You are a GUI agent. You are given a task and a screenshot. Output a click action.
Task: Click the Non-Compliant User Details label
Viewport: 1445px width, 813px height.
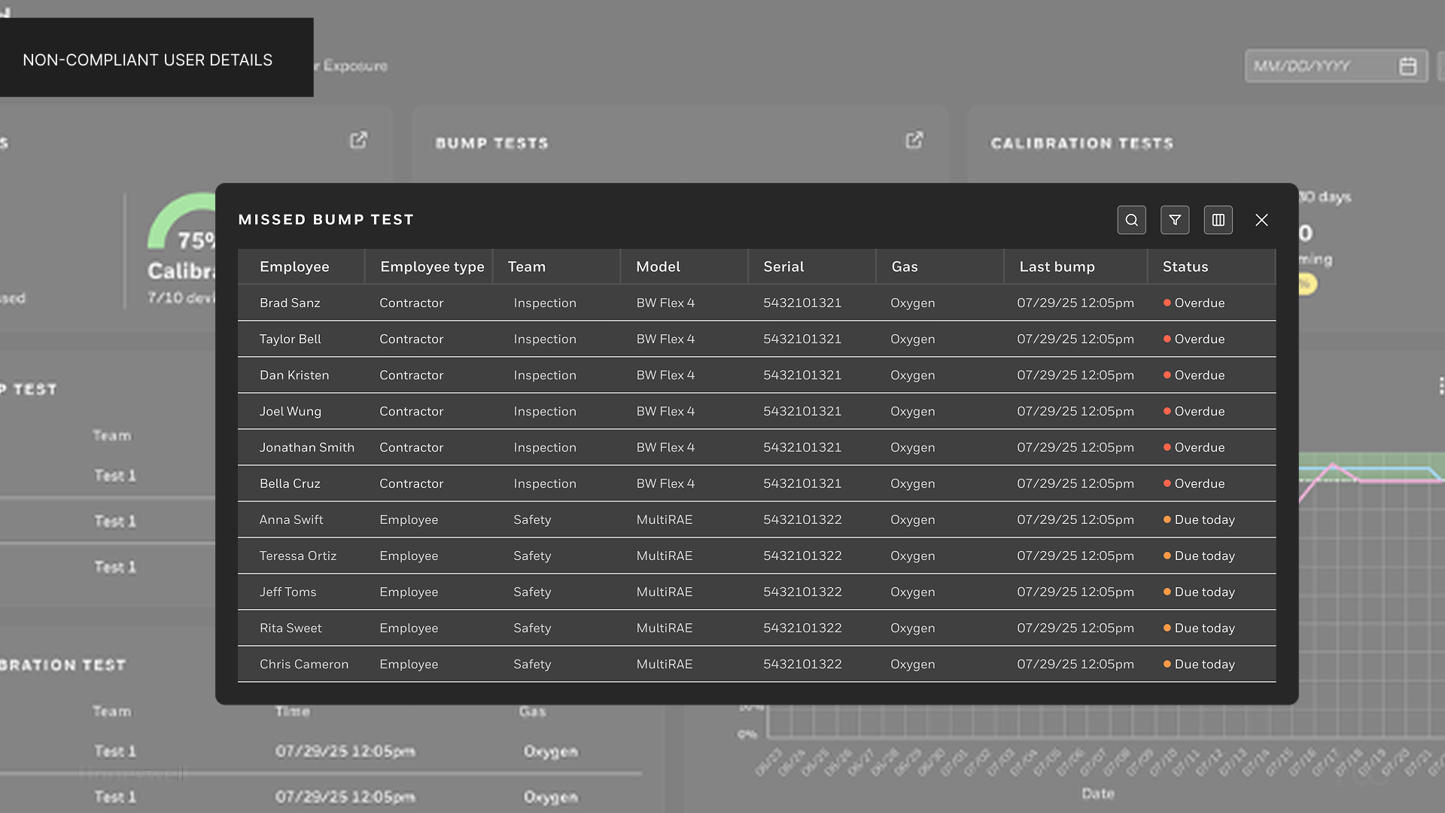click(148, 60)
